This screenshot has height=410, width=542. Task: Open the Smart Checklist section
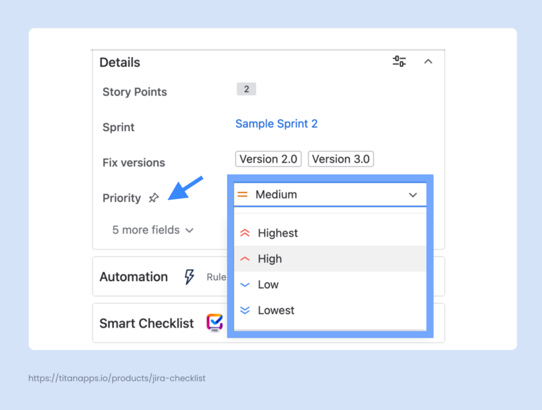point(147,323)
